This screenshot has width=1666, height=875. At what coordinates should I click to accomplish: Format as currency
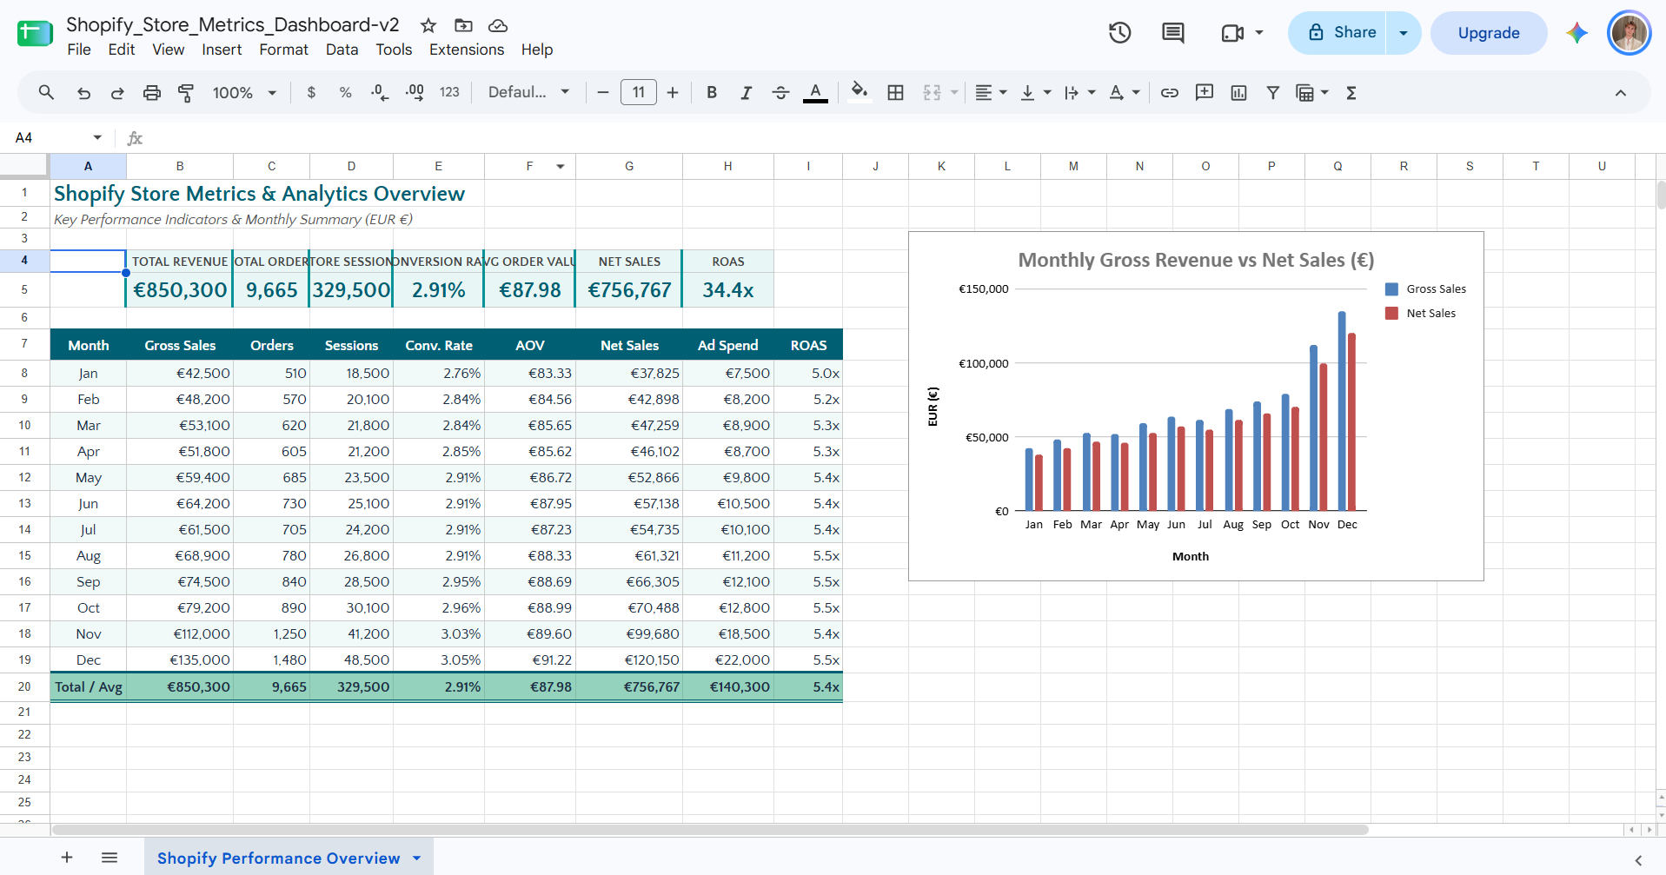[x=311, y=92]
